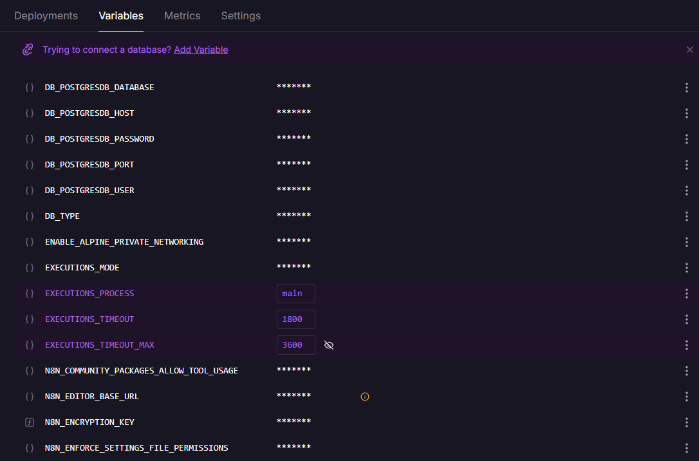Click the braces icon beside EXECUTIONS_PROCESS
This screenshot has width=699, height=461.
tap(30, 294)
